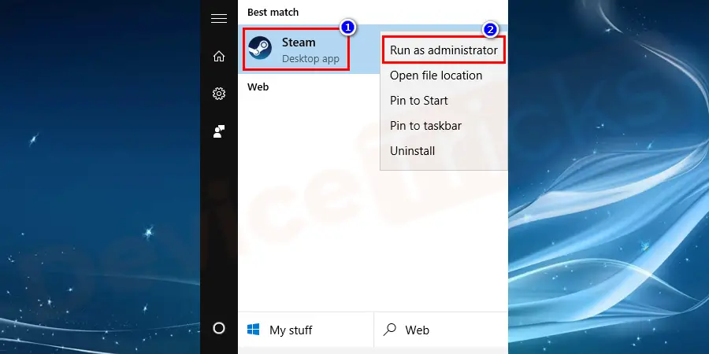Switch to the Web search filter
709x354 pixels.
pyautogui.click(x=441, y=330)
